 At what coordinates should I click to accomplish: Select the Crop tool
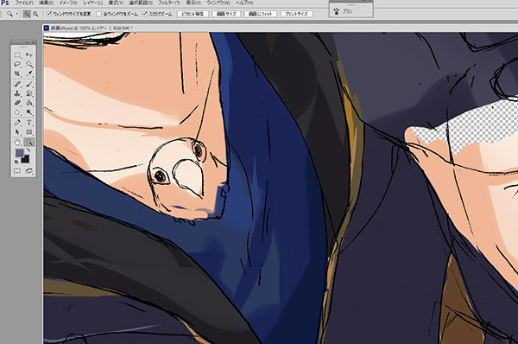click(x=17, y=73)
